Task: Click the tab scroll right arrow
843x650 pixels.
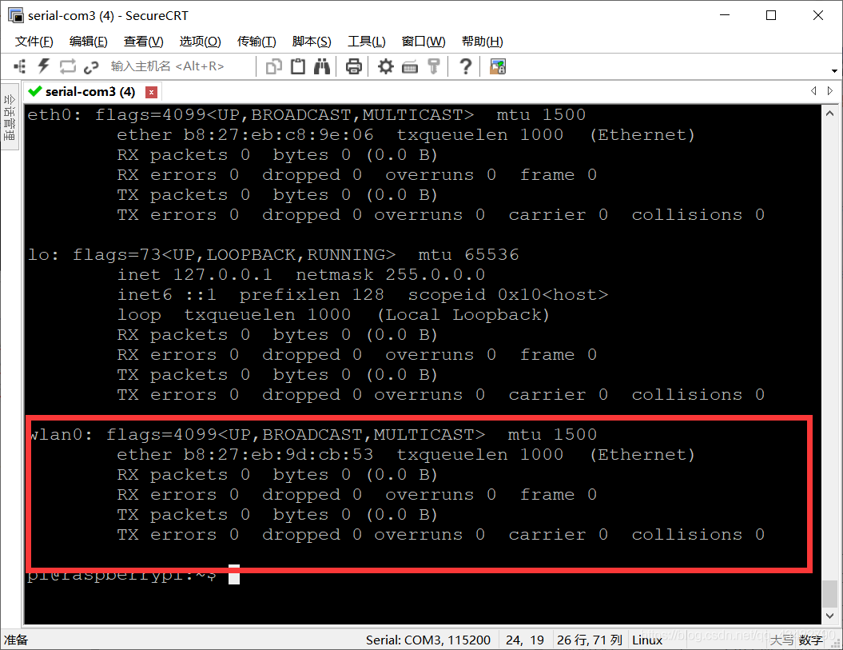Action: [x=830, y=91]
